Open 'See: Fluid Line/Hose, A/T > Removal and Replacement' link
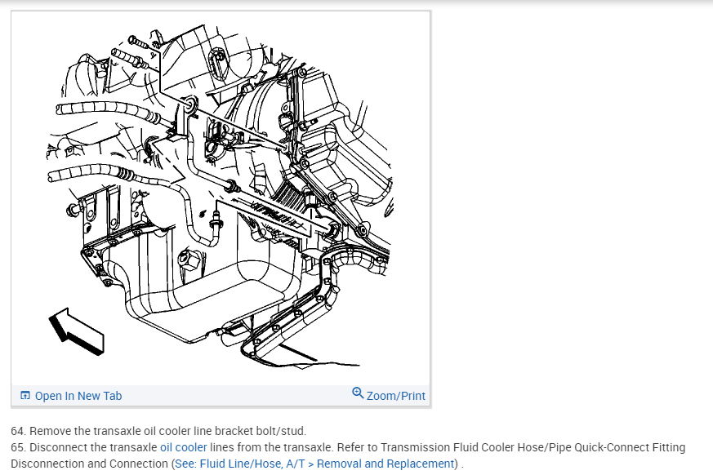Viewport: 713px width, 475px height. point(314,464)
